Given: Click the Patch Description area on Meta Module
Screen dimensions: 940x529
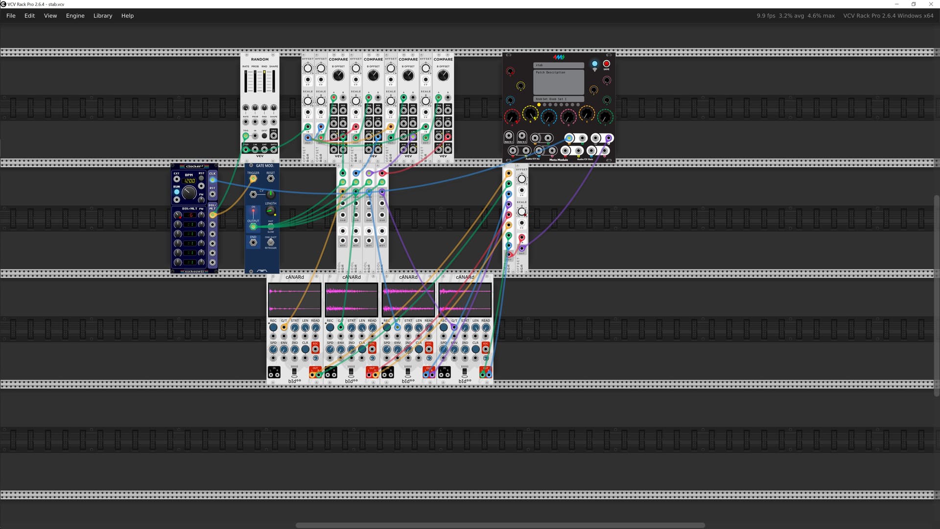Looking at the screenshot, I should (559, 82).
